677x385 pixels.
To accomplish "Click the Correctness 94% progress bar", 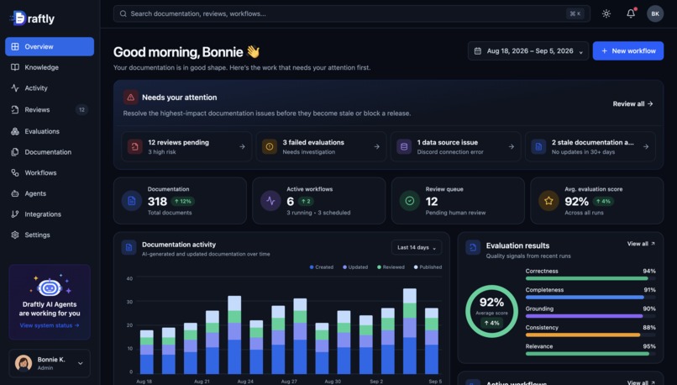I will pyautogui.click(x=590, y=279).
